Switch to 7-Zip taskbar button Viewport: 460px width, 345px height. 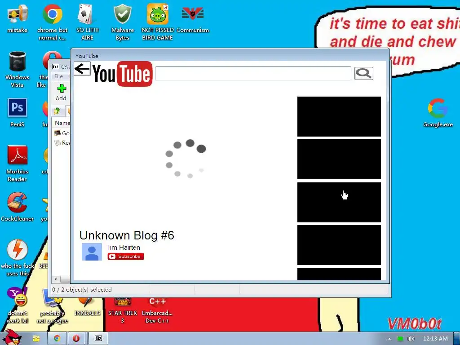click(x=98, y=339)
